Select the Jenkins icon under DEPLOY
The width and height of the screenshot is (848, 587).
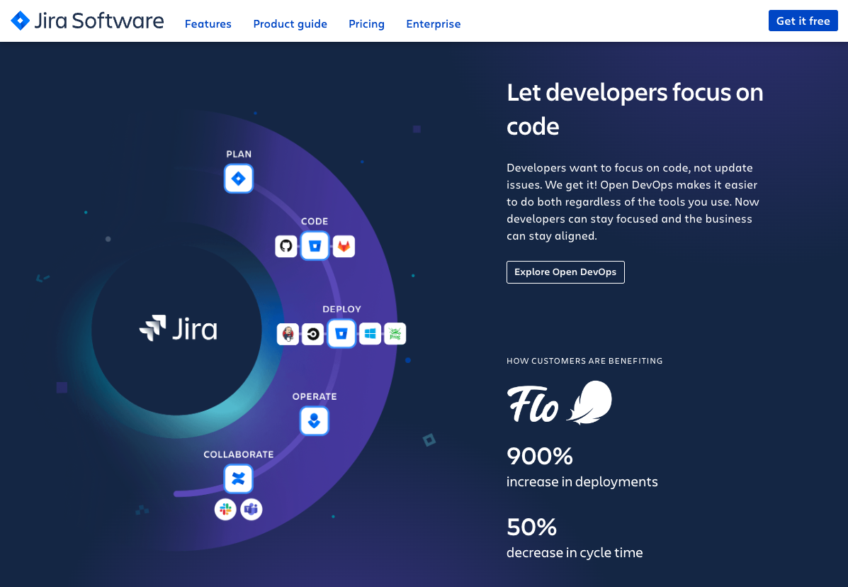pyautogui.click(x=288, y=334)
